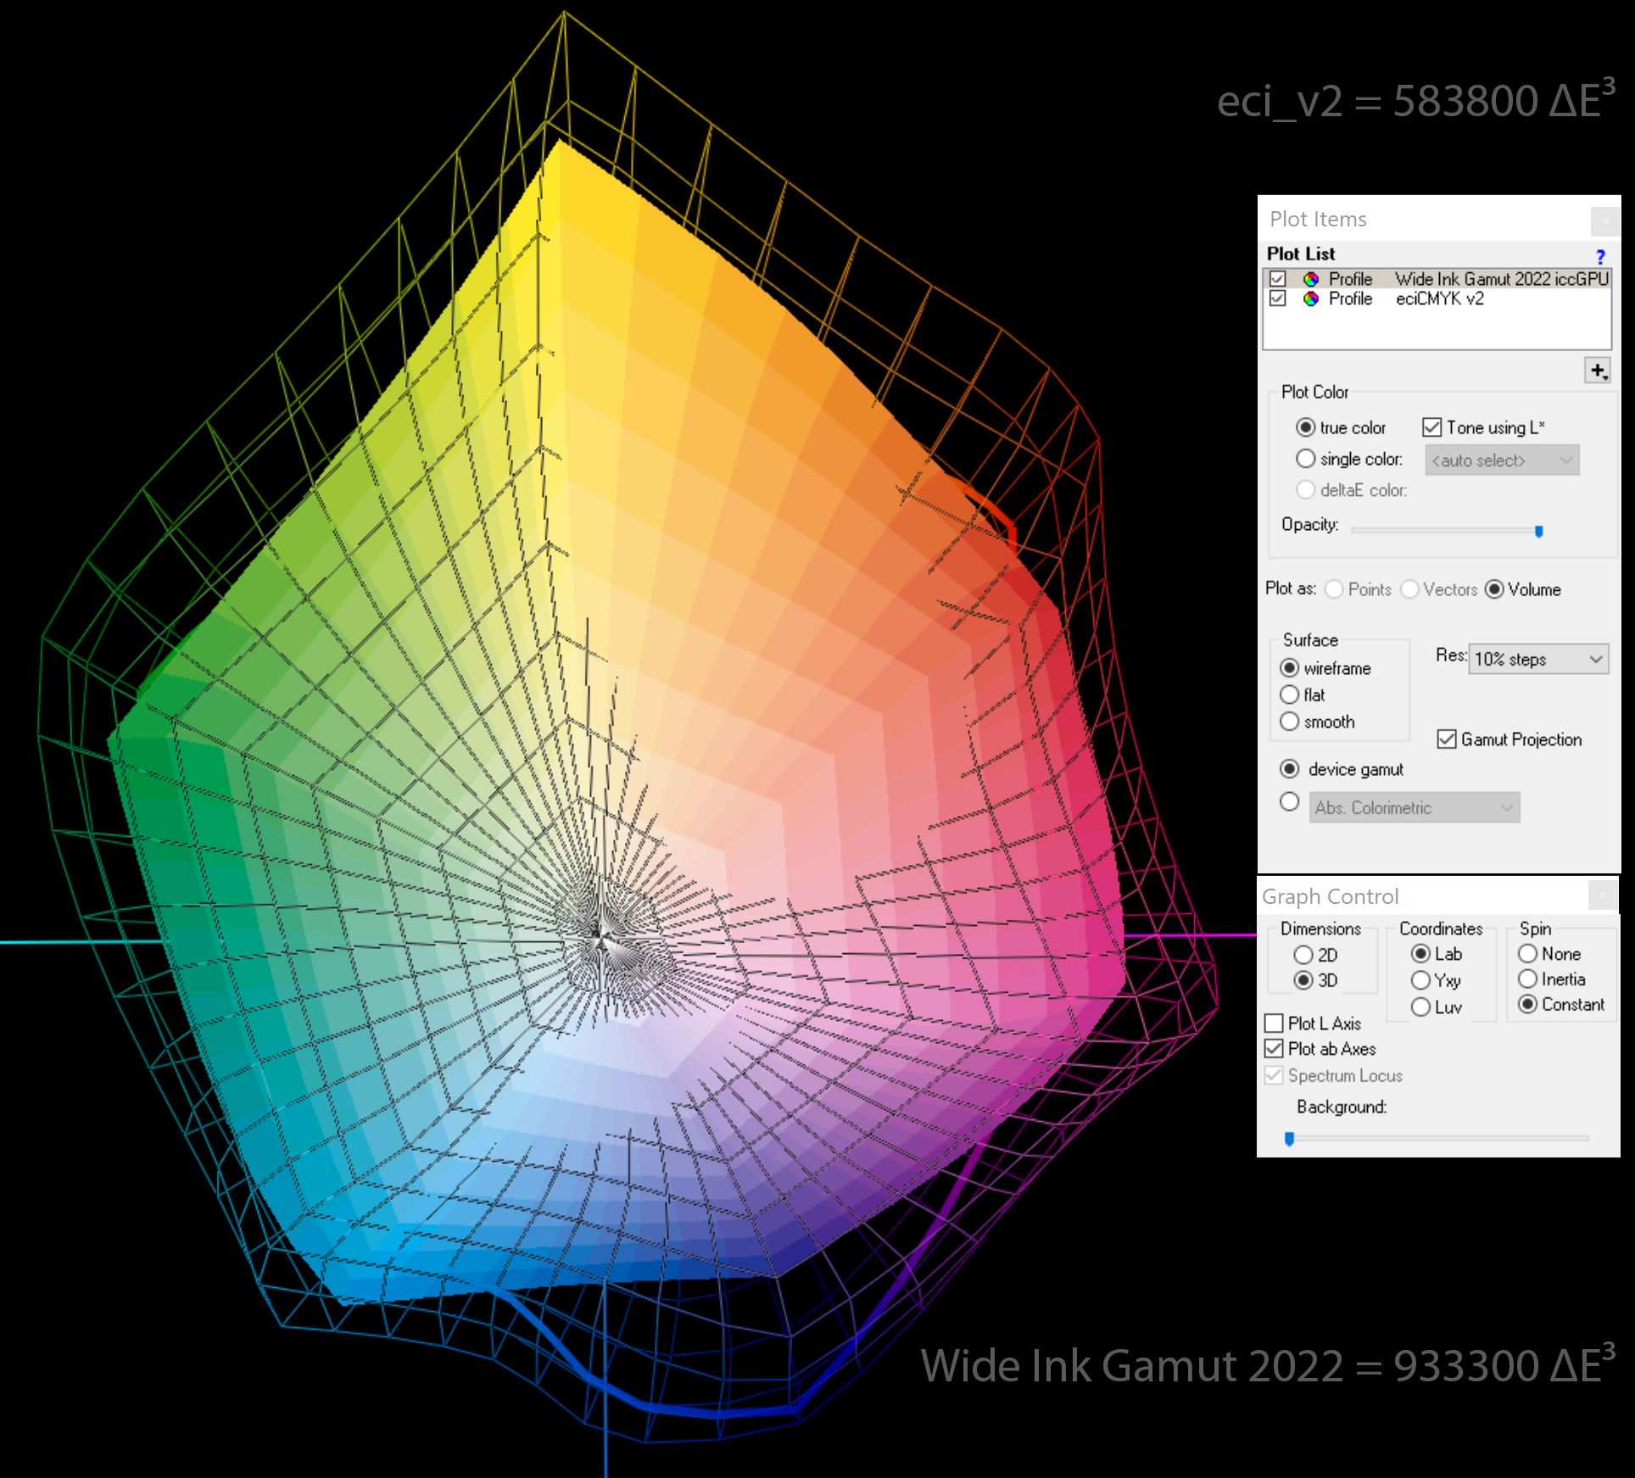The width and height of the screenshot is (1635, 1478).
Task: Select the true color radio button
Action: (x=1306, y=427)
